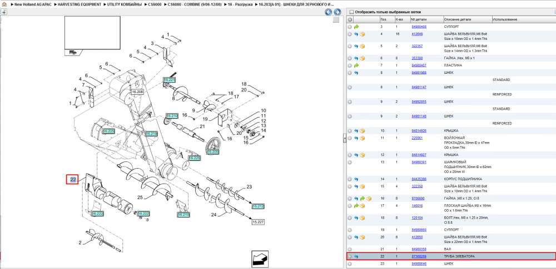
Task: Open 'CS6000' breadcrumb
Action: click(155, 4)
